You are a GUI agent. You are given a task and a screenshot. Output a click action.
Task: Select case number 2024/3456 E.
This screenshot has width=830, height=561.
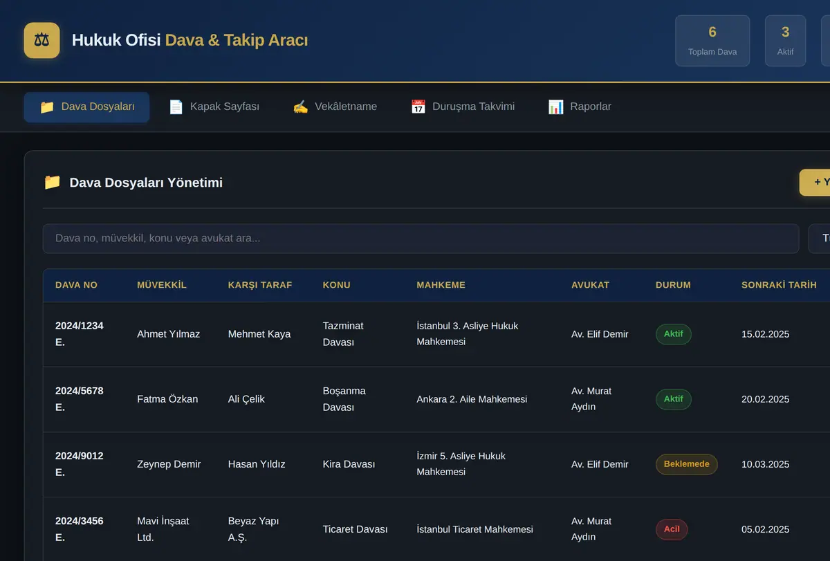(80, 529)
